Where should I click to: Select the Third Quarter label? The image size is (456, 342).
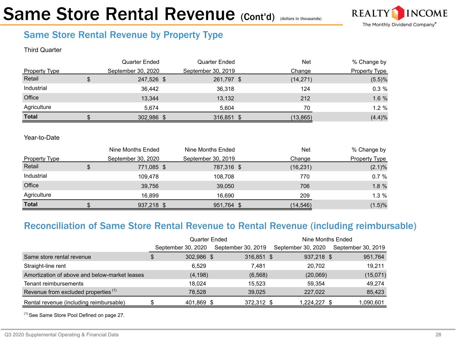point(43,50)
